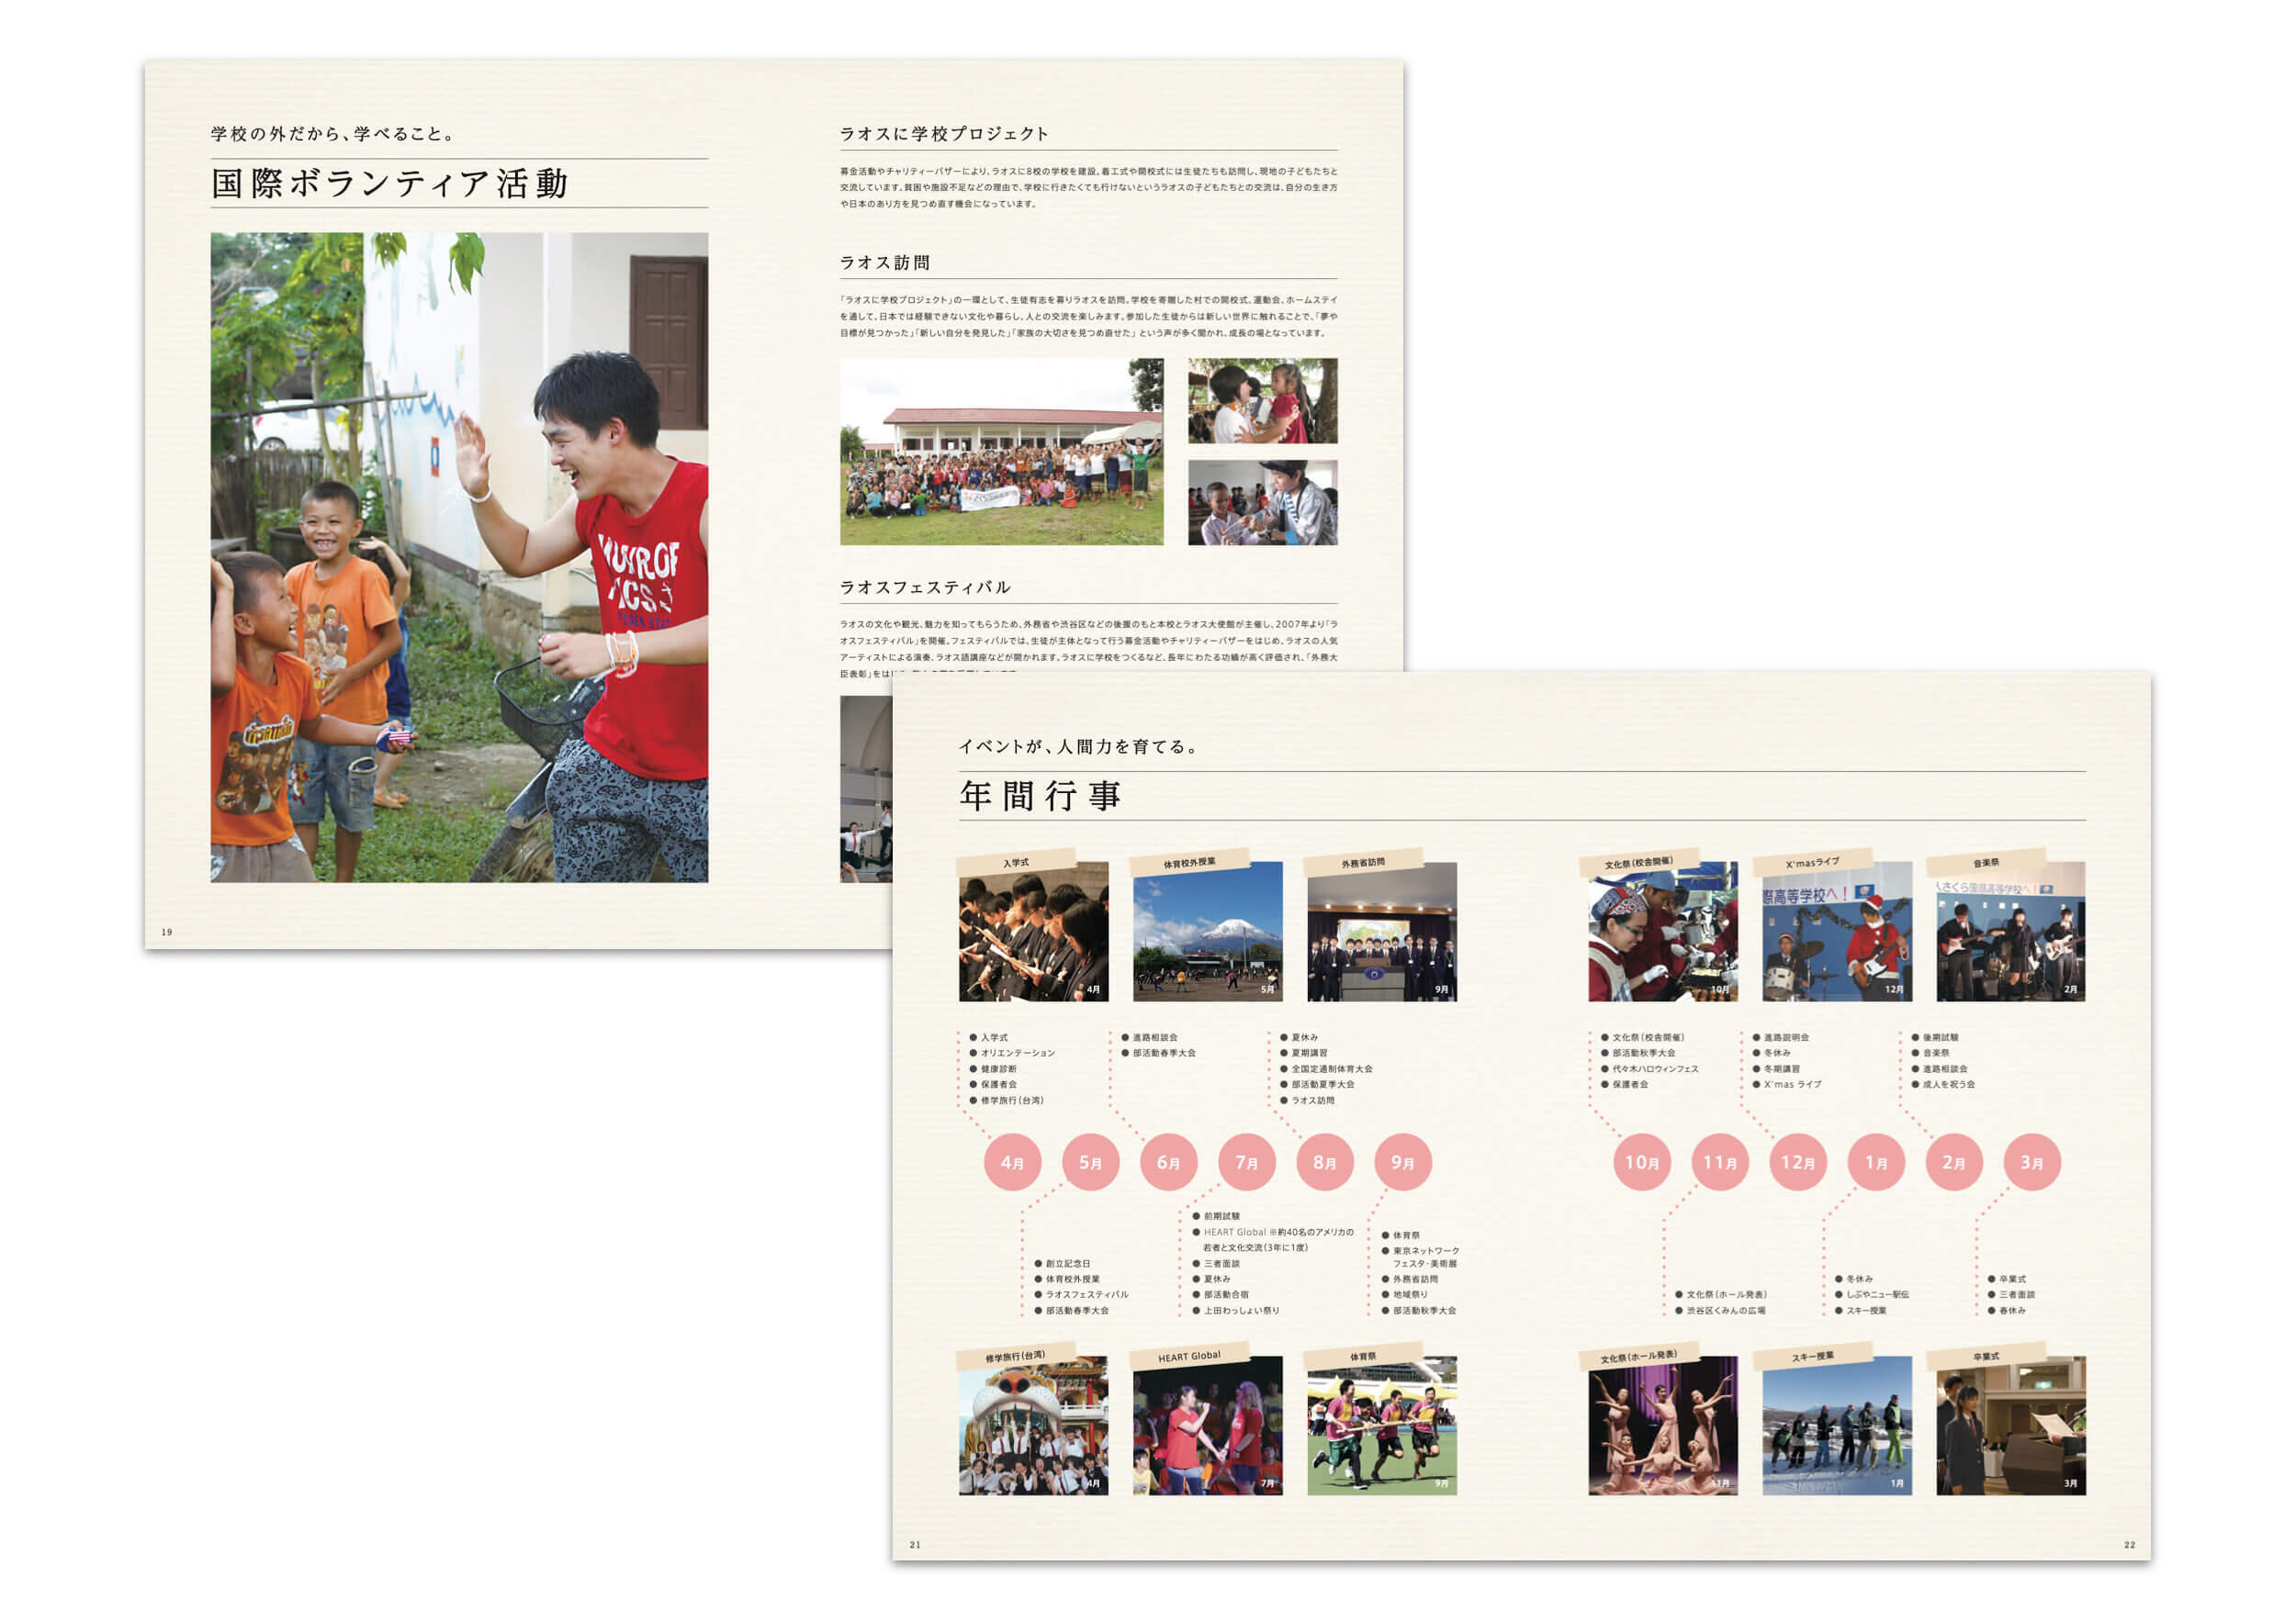Image resolution: width=2296 pixels, height=1621 pixels.
Task: Click the HEART Global tape label
Action: coord(1189,1358)
